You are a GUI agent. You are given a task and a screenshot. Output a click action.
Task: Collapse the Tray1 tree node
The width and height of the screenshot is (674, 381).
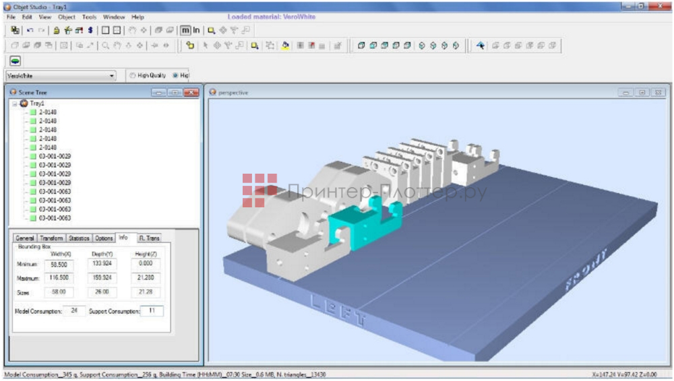[15, 104]
